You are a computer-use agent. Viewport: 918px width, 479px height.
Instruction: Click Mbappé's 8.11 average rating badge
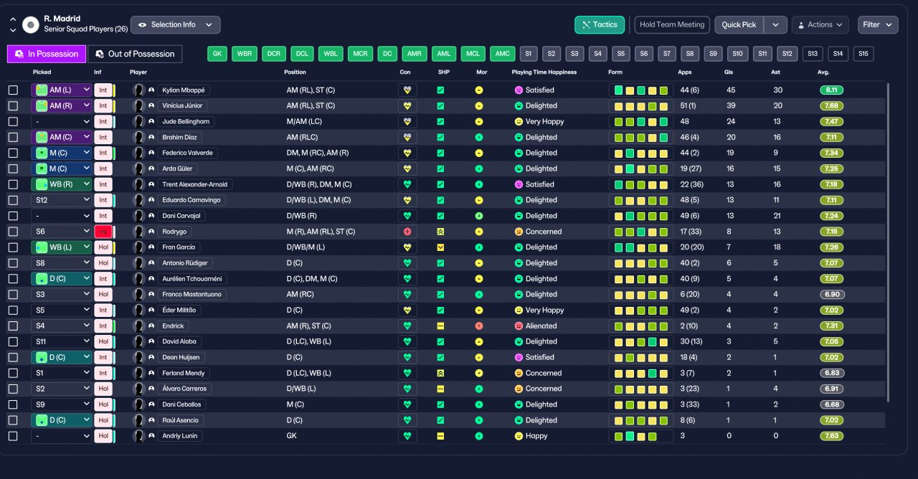832,90
